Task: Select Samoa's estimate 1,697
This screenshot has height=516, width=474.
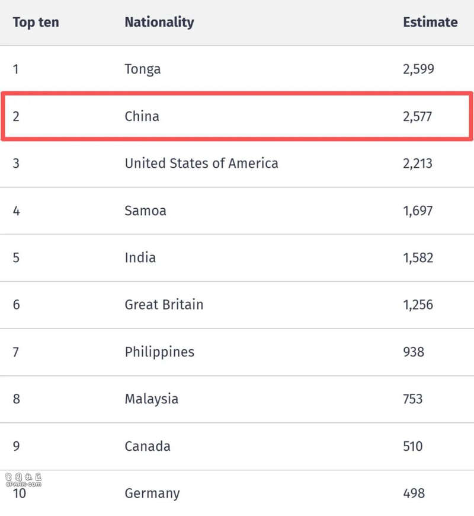Action: [x=418, y=211]
